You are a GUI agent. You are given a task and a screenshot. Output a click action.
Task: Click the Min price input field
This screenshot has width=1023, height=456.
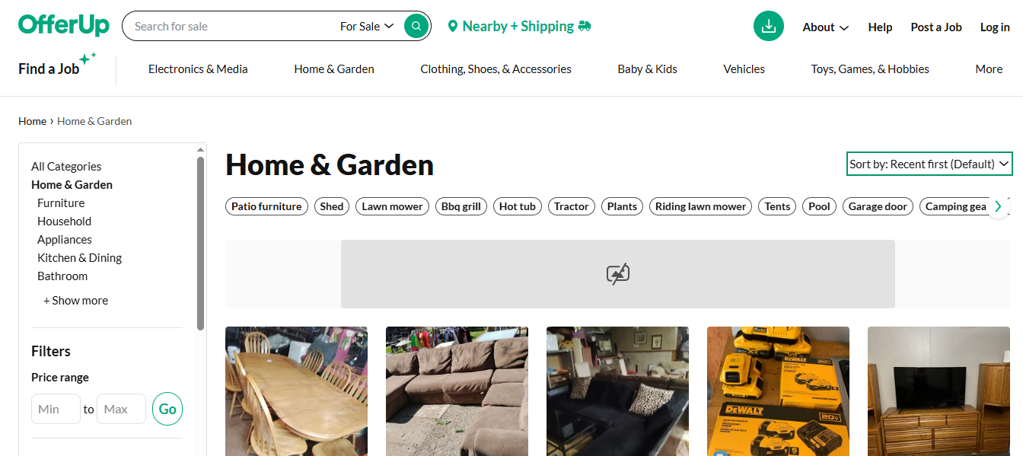[56, 409]
